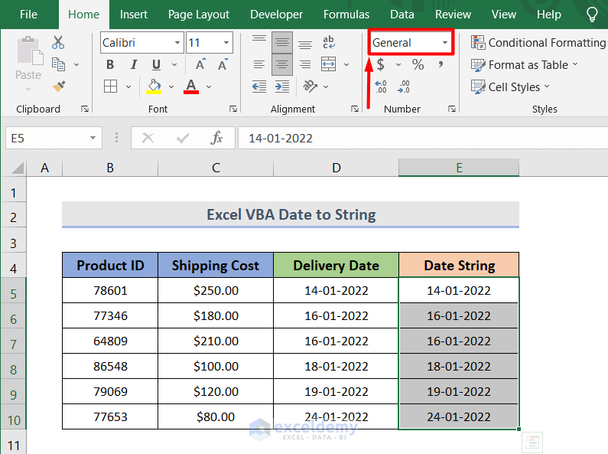Apply the yellow Fill Color
The image size is (608, 454).
(154, 87)
